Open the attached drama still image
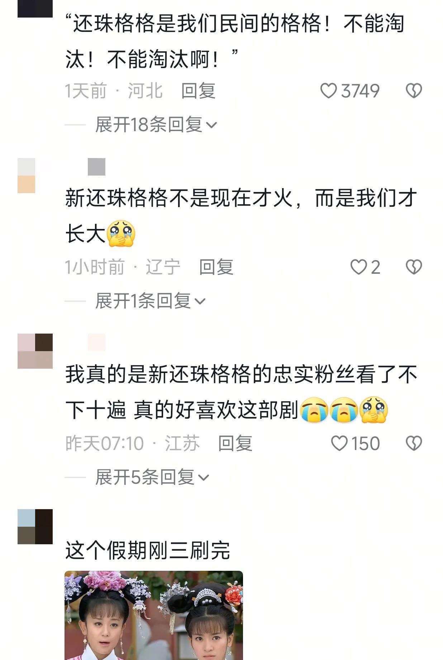Image resolution: width=443 pixels, height=660 pixels. [x=154, y=615]
